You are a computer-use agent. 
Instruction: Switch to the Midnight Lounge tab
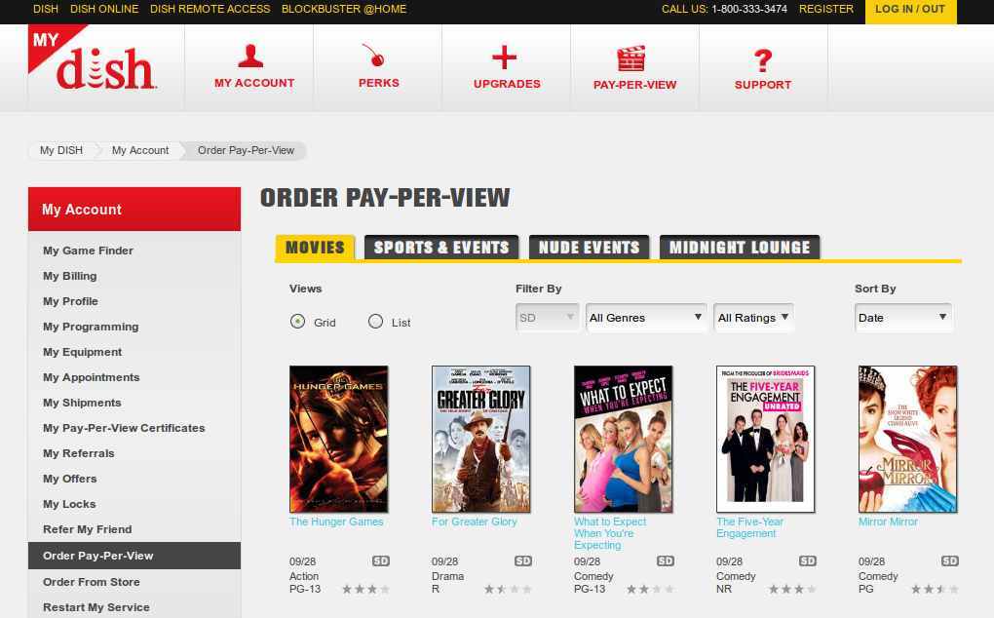click(740, 248)
